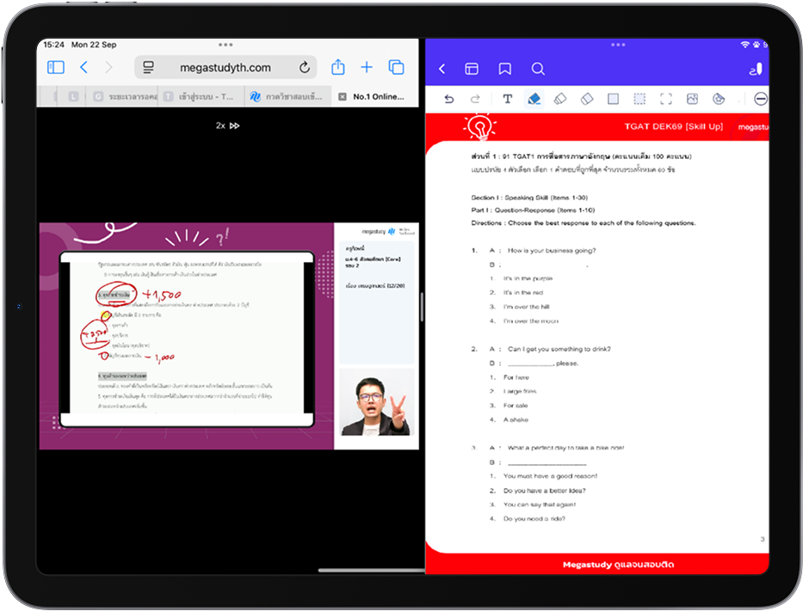Open page settings menu in address bar
The image size is (803, 611).
pos(149,67)
